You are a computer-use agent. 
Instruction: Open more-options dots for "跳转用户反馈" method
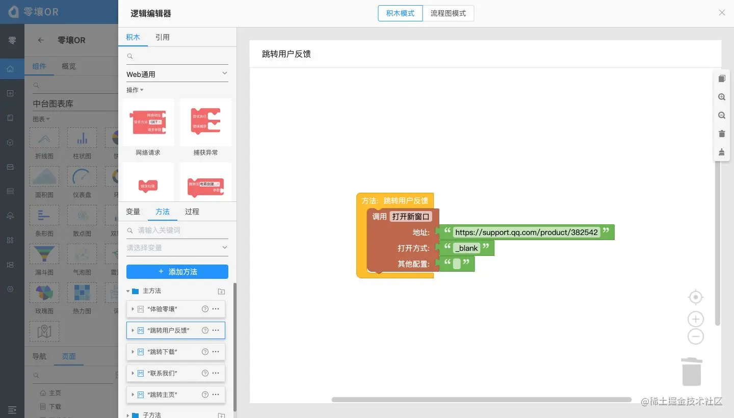click(216, 330)
